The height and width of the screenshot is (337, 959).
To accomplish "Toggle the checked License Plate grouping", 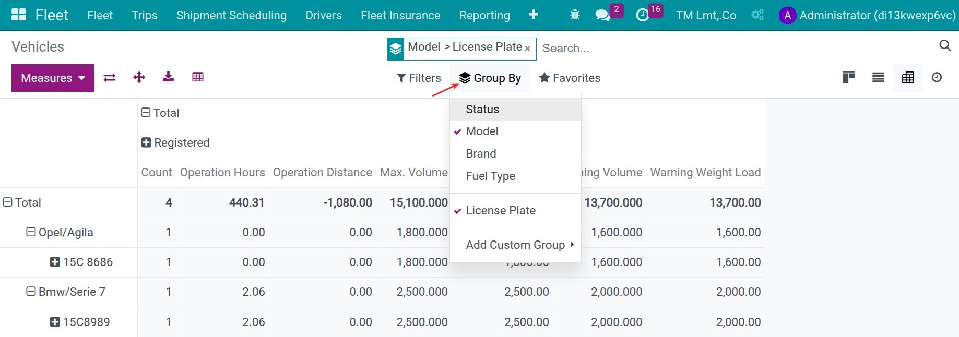I will tap(515, 210).
